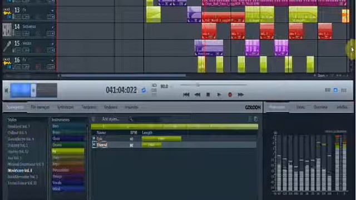Open the track 15 name dropdown arrow

pos(52,44)
